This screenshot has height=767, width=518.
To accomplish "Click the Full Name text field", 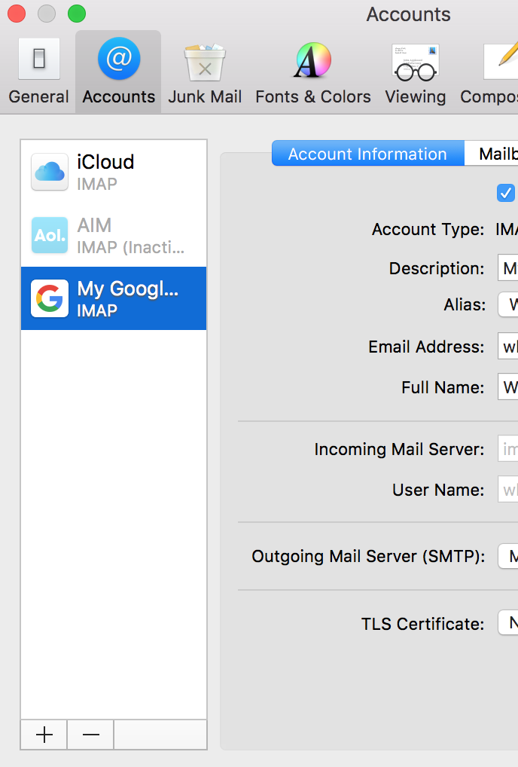I will pyautogui.click(x=508, y=387).
